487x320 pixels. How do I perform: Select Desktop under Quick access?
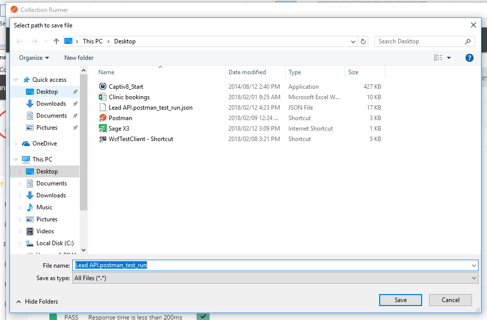46,91
